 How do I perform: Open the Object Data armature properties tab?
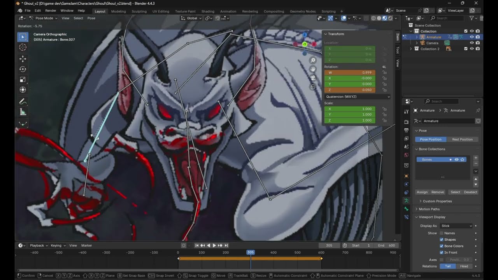(x=407, y=201)
